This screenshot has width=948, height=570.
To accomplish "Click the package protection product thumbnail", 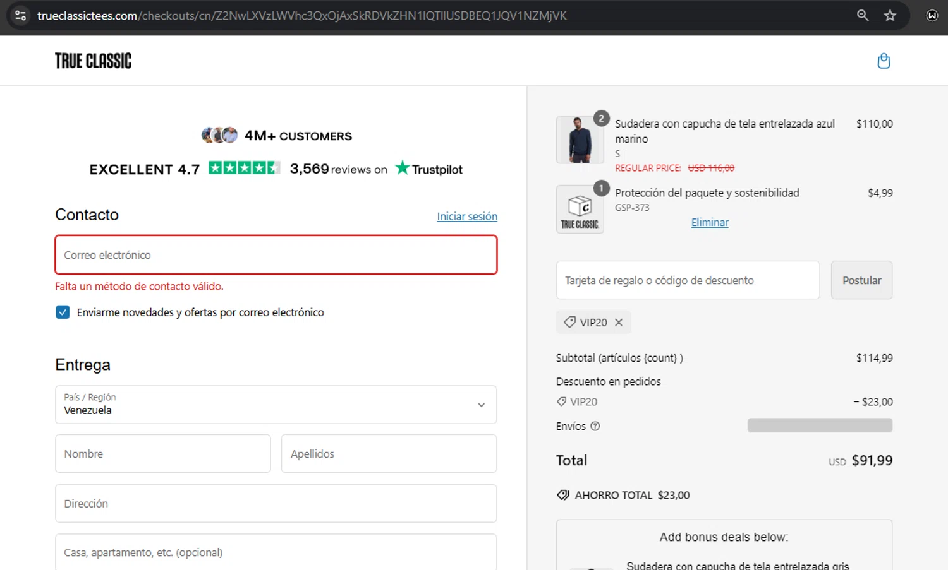I will pos(580,209).
